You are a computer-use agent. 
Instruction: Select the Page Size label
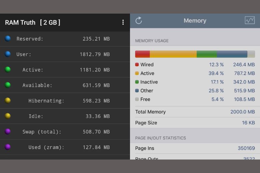pos(146,123)
